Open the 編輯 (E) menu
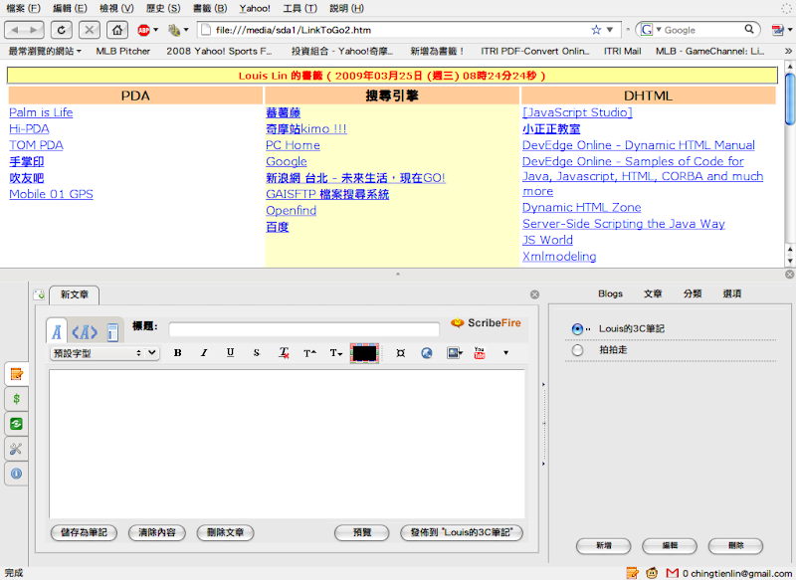796x580 pixels. click(x=70, y=8)
